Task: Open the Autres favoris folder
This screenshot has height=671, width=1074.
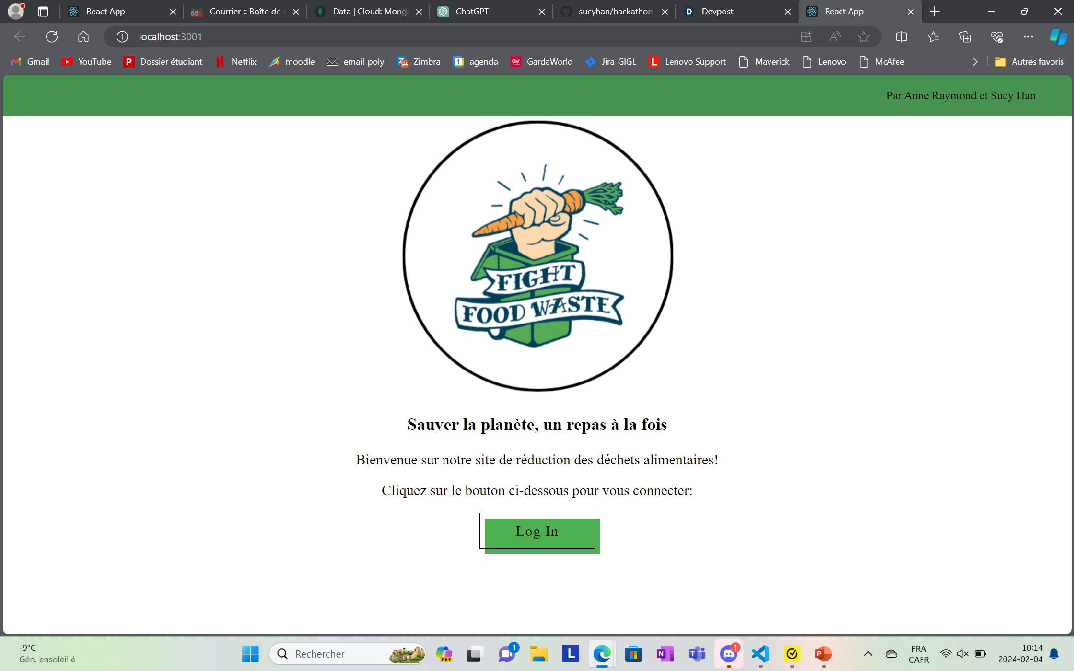Action: (x=1030, y=61)
